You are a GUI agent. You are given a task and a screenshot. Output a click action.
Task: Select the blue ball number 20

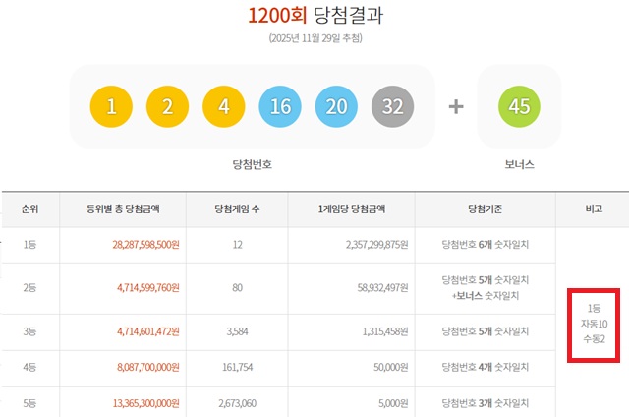(x=336, y=106)
